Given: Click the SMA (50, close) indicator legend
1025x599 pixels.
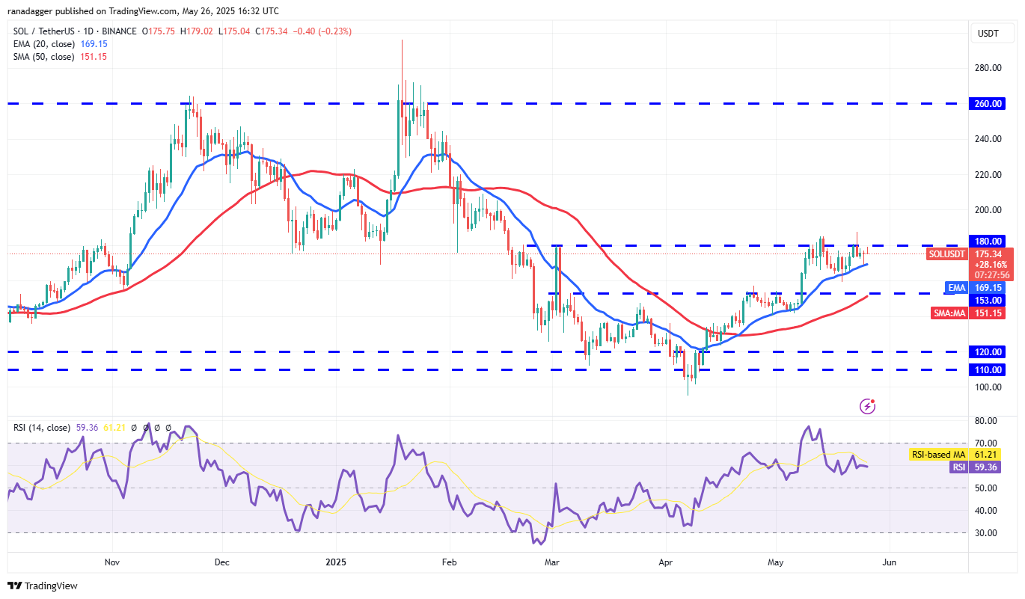Looking at the screenshot, I should [42, 57].
